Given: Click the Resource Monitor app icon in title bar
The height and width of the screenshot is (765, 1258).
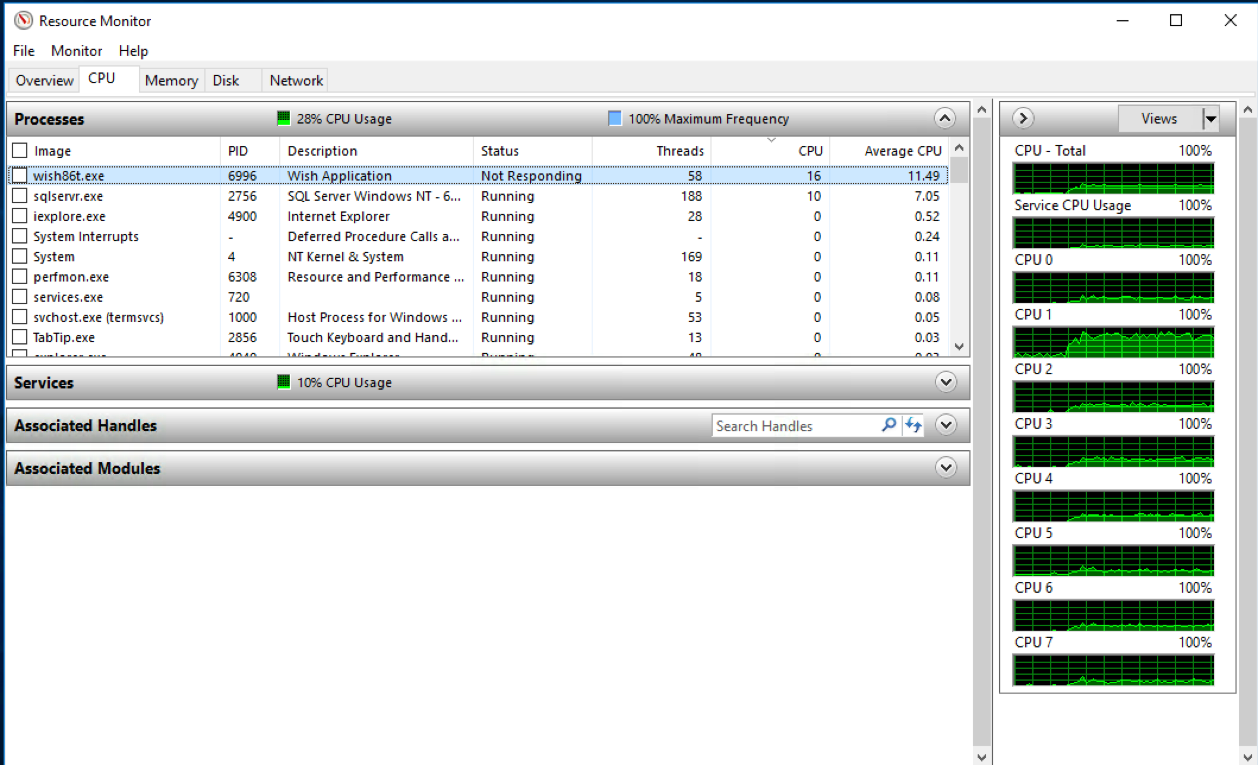Looking at the screenshot, I should (x=24, y=21).
